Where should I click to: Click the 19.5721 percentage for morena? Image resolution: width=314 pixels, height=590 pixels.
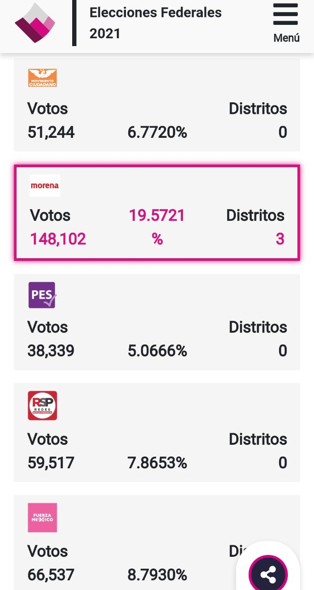pos(157,215)
